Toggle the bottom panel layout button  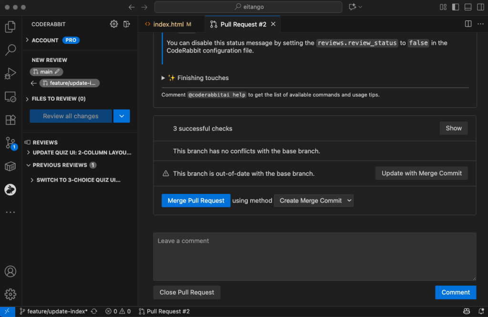[468, 7]
